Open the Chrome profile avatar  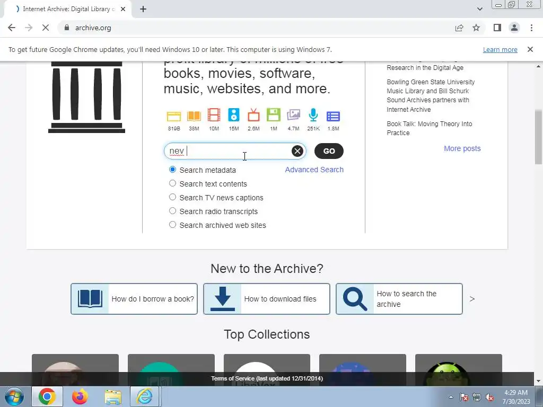tap(514, 28)
